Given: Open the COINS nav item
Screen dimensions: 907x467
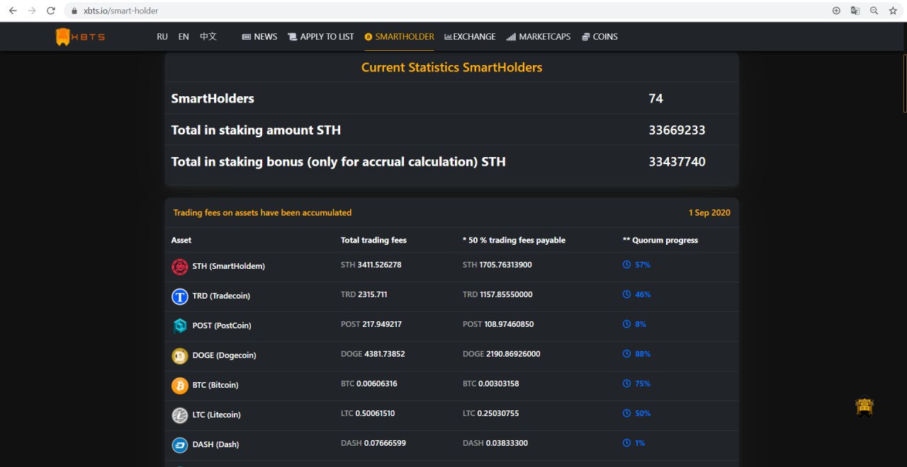Looking at the screenshot, I should 599,37.
